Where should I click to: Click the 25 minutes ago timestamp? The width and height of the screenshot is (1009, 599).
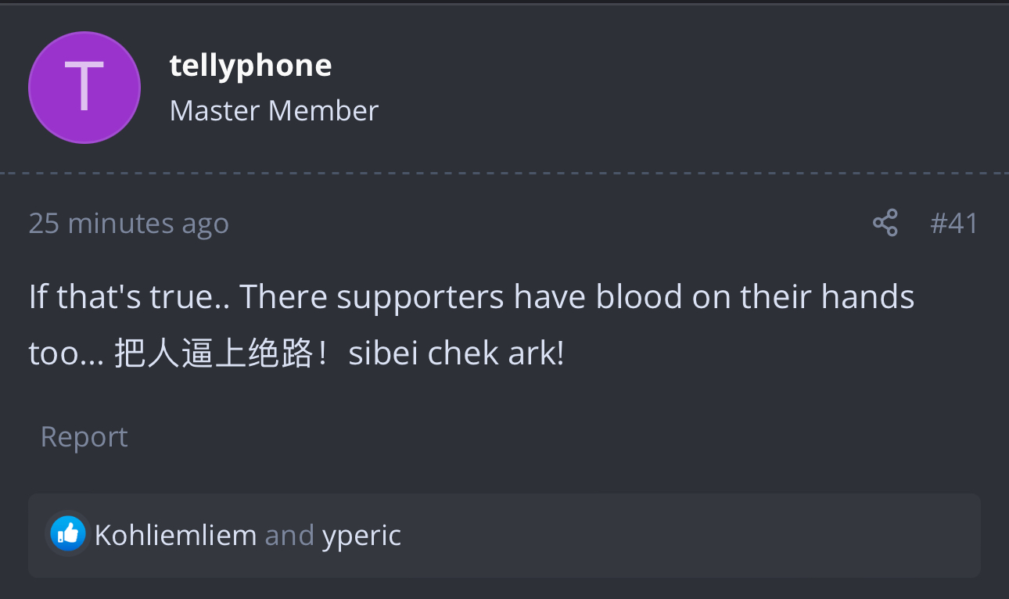129,224
